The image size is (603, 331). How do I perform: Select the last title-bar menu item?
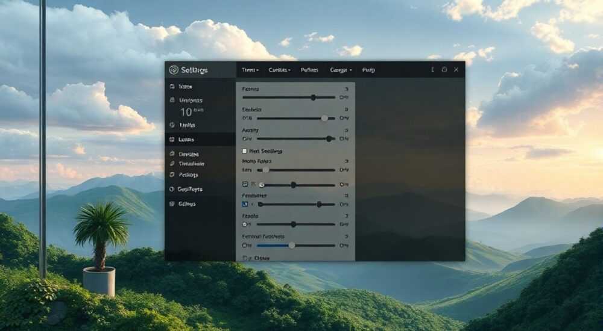pos(368,70)
